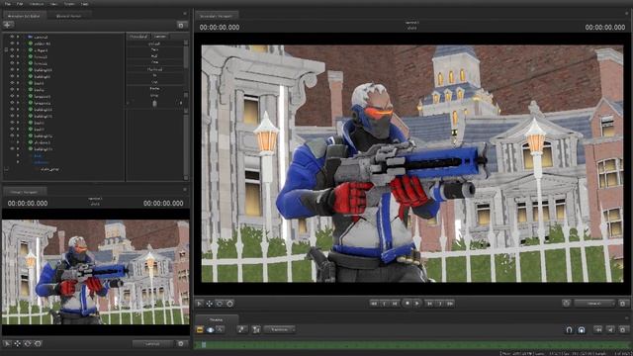Expand the second blue-text child item
633x356 pixels.
[18, 162]
